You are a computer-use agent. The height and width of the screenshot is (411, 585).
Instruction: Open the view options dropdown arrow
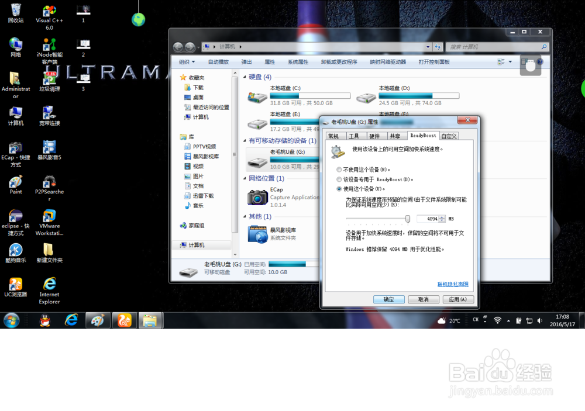tap(510, 62)
